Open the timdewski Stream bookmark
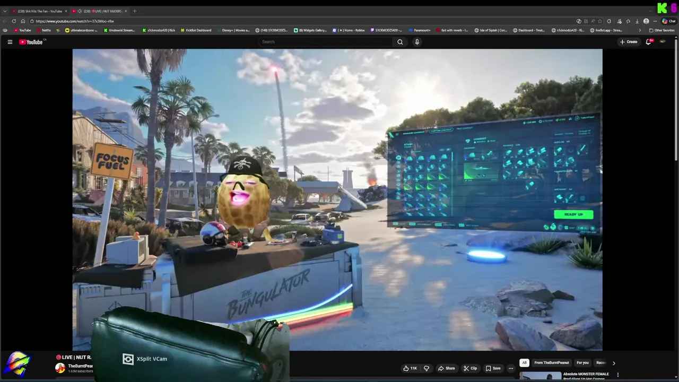The width and height of the screenshot is (679, 382). tap(119, 30)
